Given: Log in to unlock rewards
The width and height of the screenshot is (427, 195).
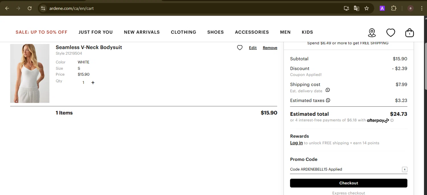Looking at the screenshot, I should pos(296,143).
